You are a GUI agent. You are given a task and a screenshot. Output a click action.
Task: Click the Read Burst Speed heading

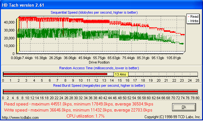tap(99, 85)
